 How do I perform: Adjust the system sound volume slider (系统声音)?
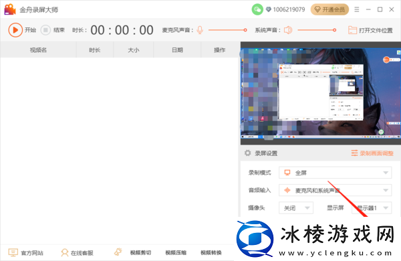317,30
